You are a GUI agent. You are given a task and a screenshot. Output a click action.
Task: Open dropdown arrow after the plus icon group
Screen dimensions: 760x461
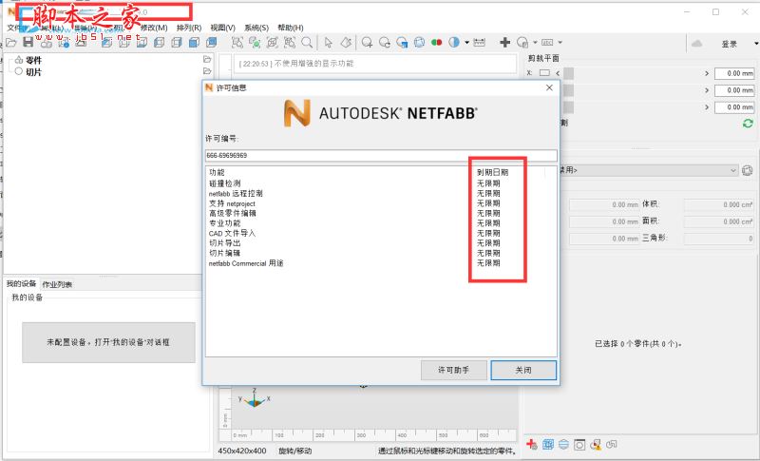point(535,43)
